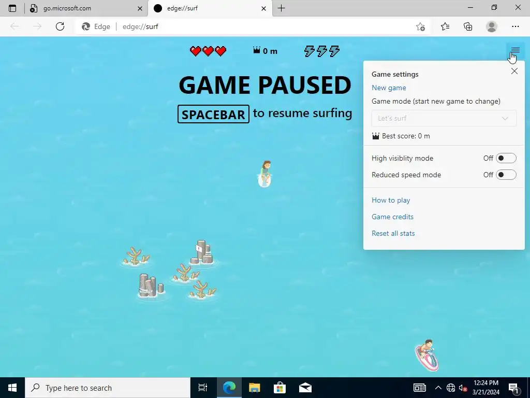The width and height of the screenshot is (530, 398).
Task: Open the user profile avatar
Action: (x=492, y=26)
